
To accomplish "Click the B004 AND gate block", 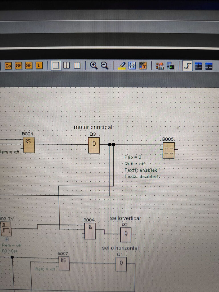I will tap(90, 231).
